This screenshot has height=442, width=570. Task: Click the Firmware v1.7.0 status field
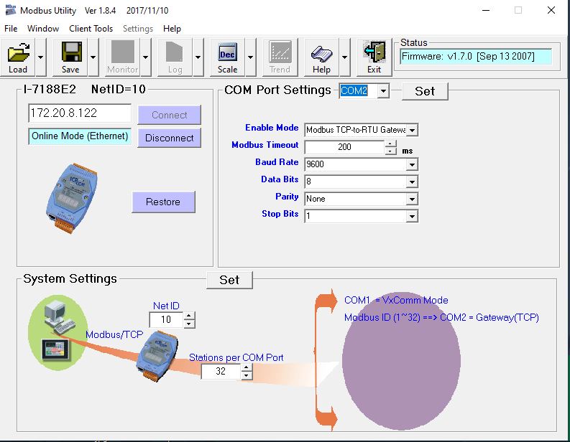point(476,57)
